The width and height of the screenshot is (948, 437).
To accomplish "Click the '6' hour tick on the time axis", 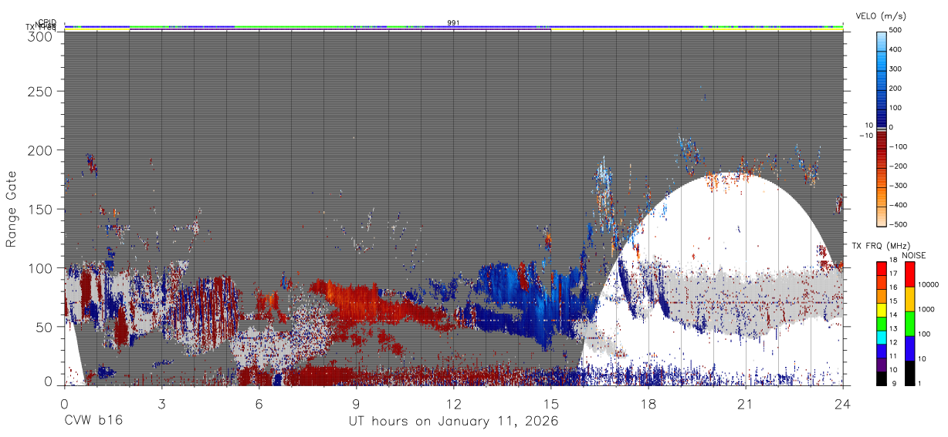I will (259, 403).
